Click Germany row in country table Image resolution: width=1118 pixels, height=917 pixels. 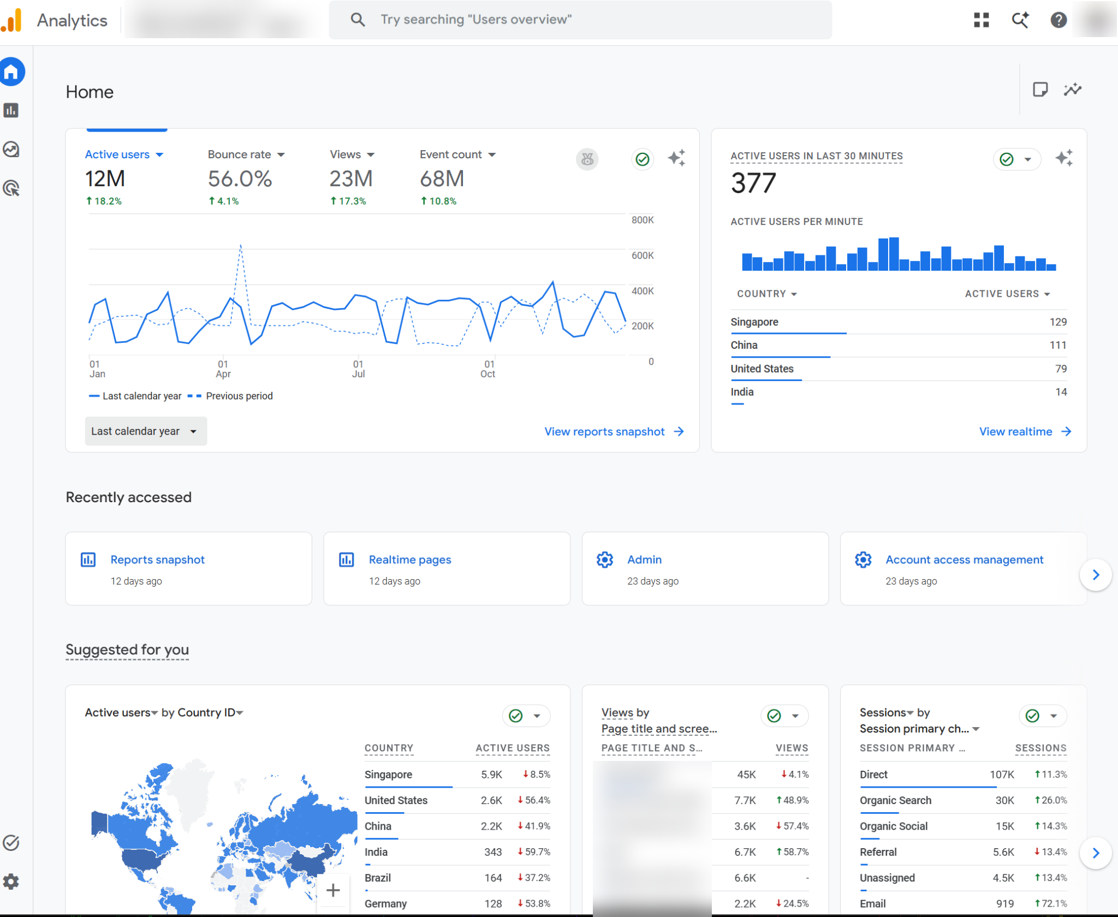pos(457,904)
